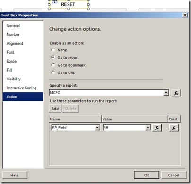Open the Font properties page
191x184 pixels.
click(10, 52)
